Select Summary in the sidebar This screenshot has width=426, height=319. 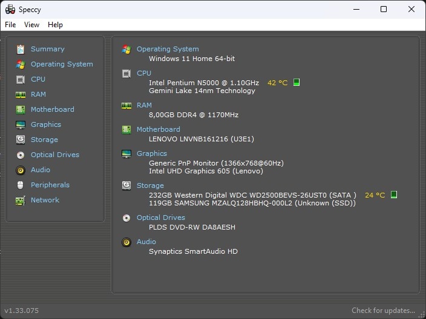(48, 49)
